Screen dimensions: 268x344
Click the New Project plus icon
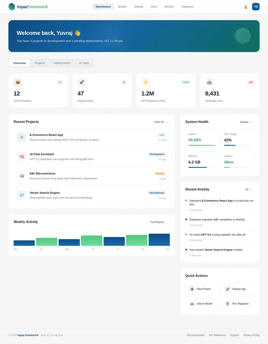tap(192, 289)
